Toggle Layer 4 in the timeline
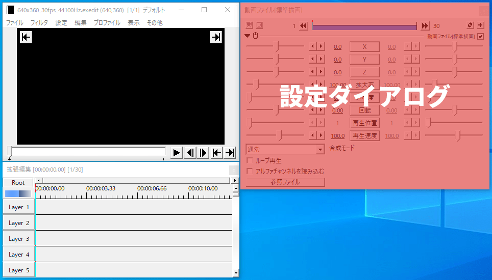The width and height of the screenshot is (492, 280). pos(19,255)
